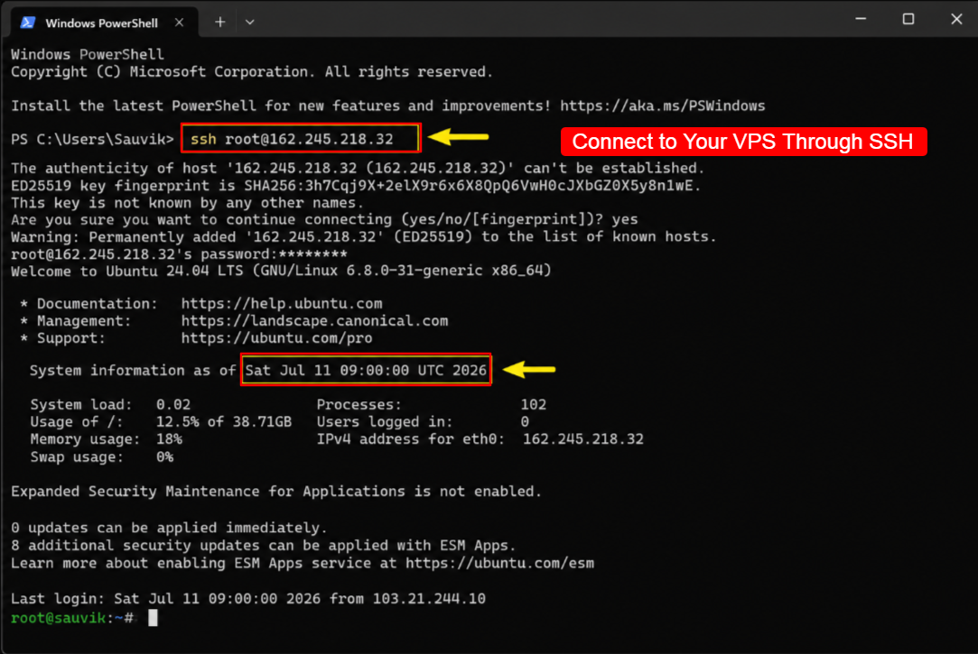Click the 'Copyright (C) Microsoft Corporation' line
The width and height of the screenshot is (978, 654).
tap(252, 72)
